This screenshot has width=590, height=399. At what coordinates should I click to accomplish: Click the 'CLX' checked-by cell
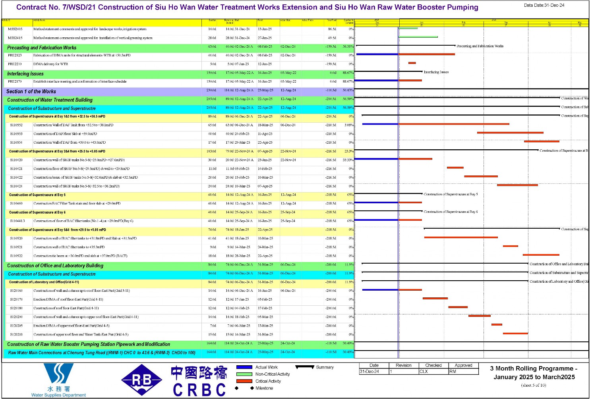click(x=433, y=372)
